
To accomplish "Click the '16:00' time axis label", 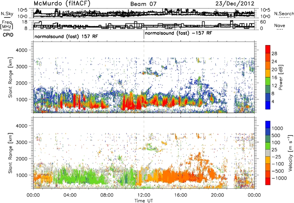I will click(181, 195).
